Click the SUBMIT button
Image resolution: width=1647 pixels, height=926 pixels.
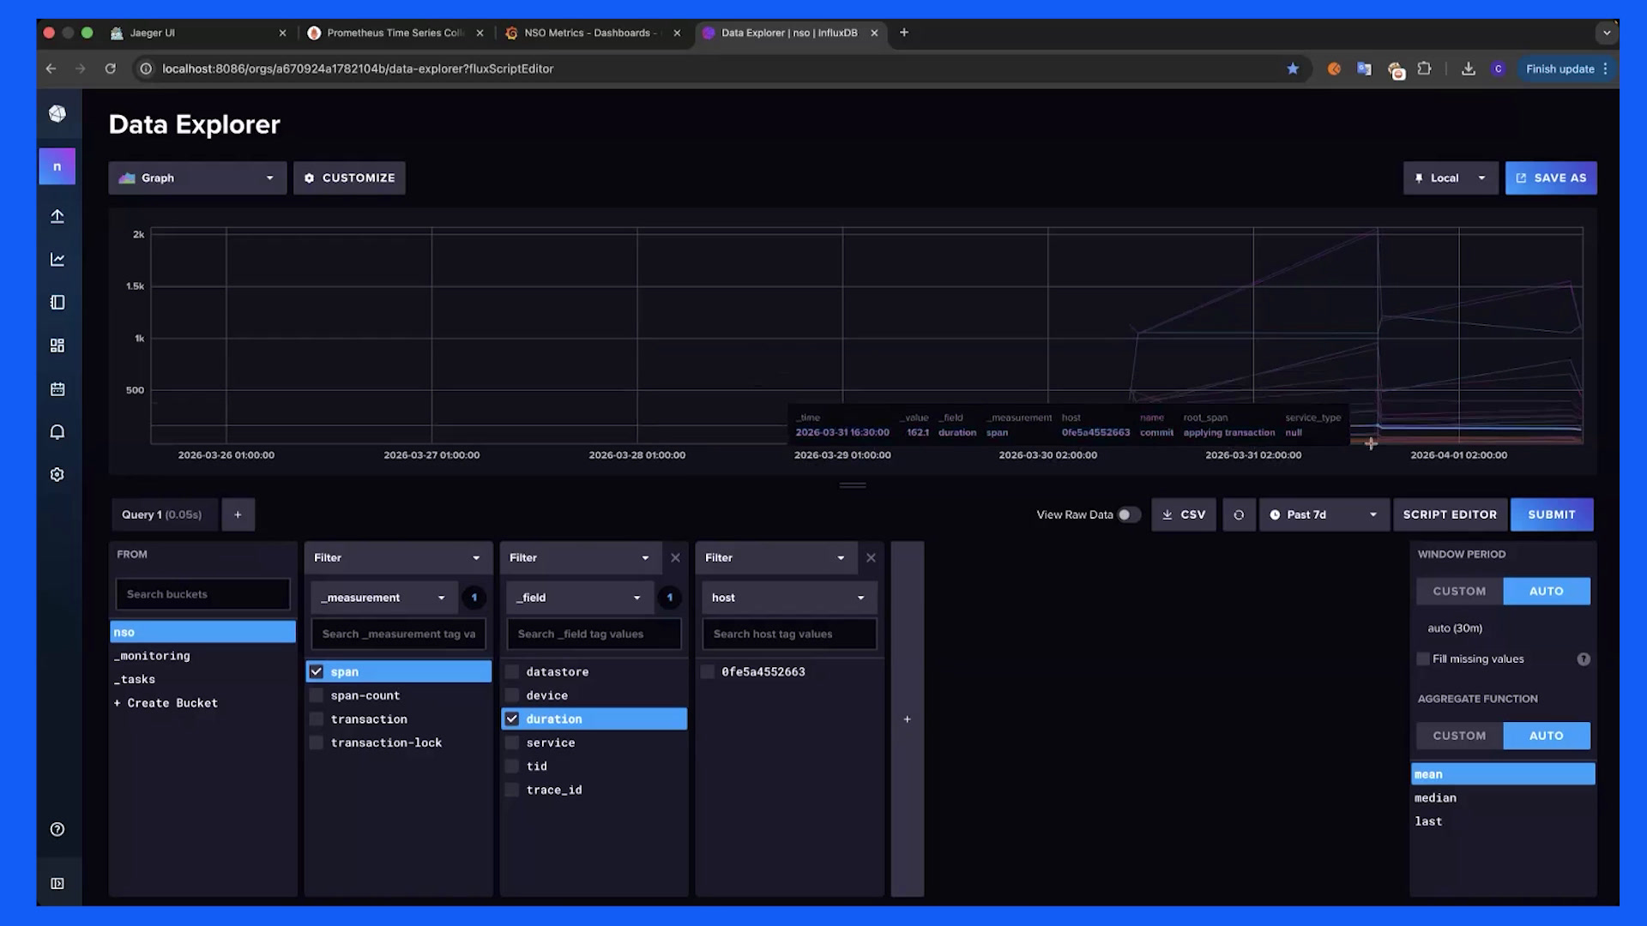tap(1552, 514)
